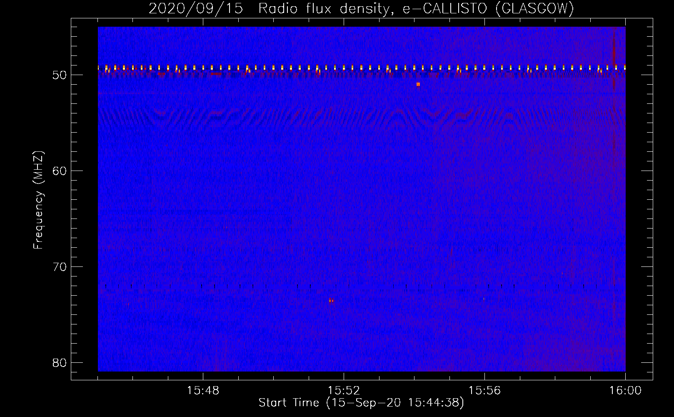
Task: Click the 15:52 time tick label
Action: tap(344, 391)
